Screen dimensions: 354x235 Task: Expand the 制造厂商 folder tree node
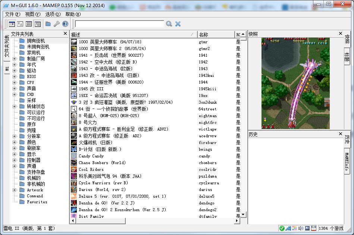click(15, 59)
